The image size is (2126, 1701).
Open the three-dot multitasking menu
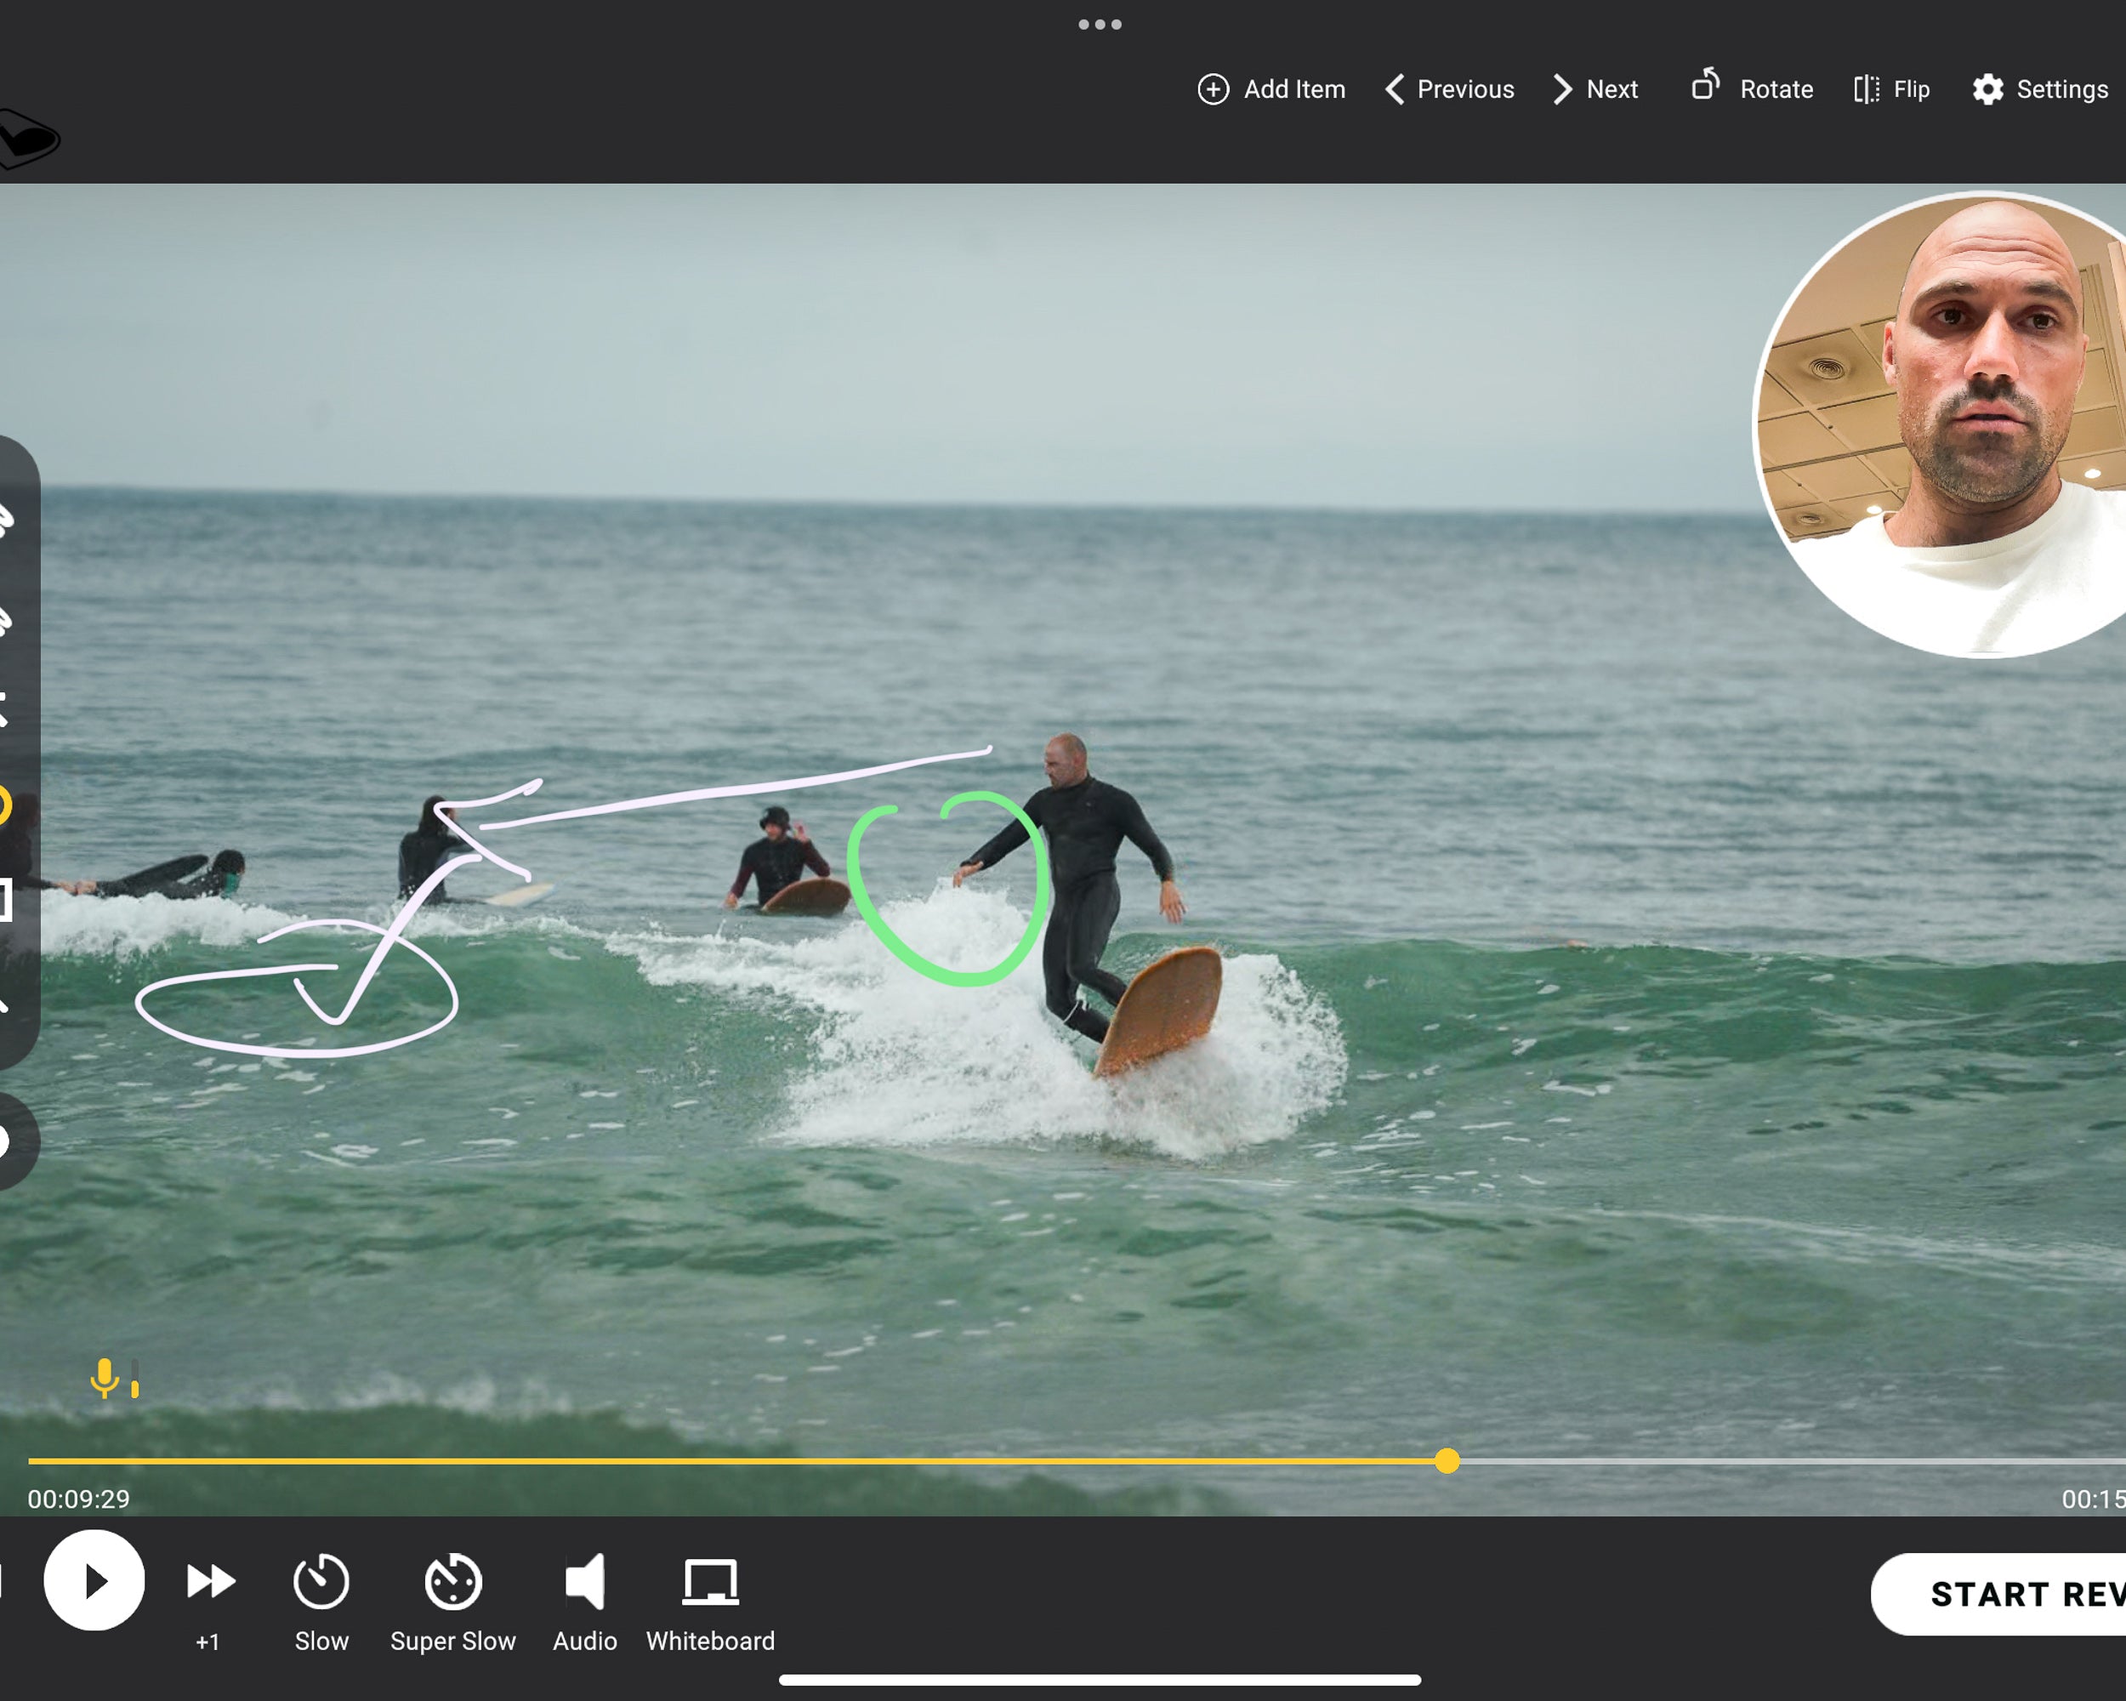[1100, 25]
